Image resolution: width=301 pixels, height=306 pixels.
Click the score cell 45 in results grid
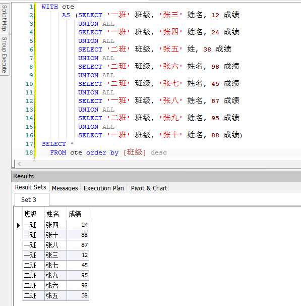coord(78,266)
